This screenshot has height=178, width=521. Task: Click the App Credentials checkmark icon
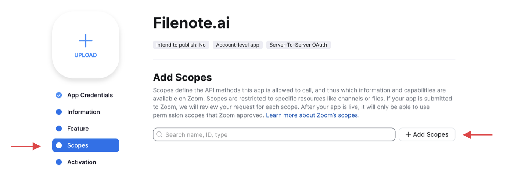(x=59, y=95)
